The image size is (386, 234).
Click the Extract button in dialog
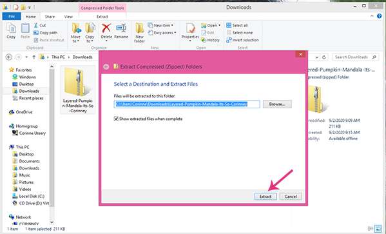(265, 197)
